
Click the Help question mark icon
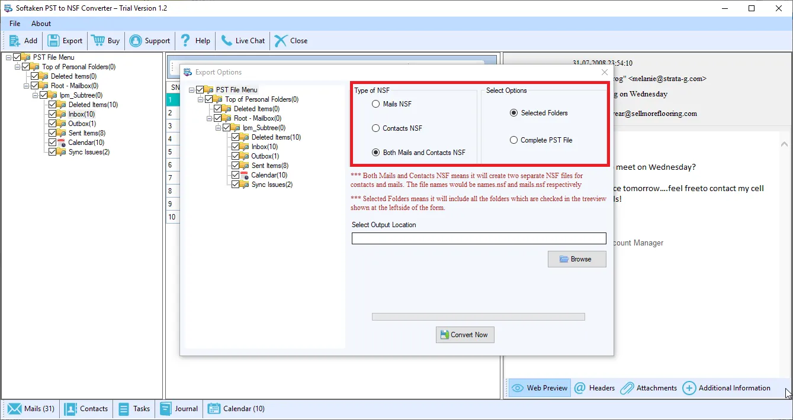click(186, 41)
